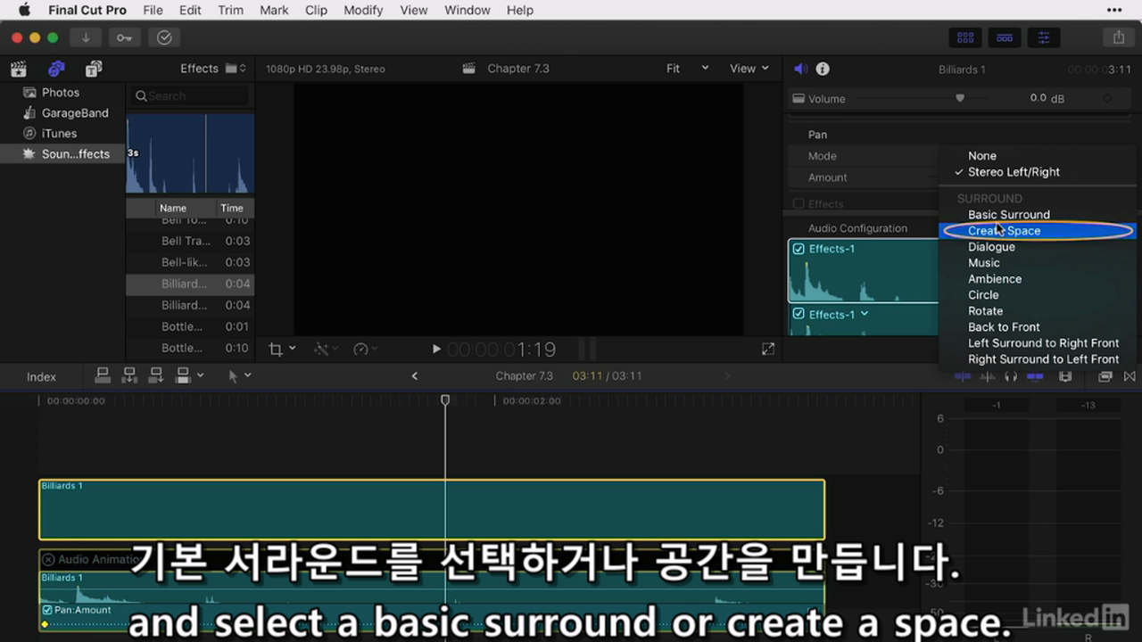Open the Titles and Generators sidebar icon

pyautogui.click(x=94, y=69)
